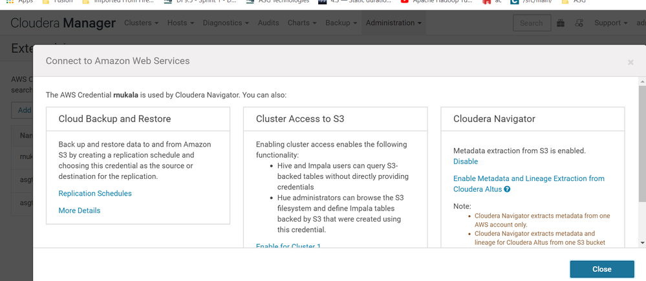
Task: Go to the Audits menu item
Action: pyautogui.click(x=268, y=23)
